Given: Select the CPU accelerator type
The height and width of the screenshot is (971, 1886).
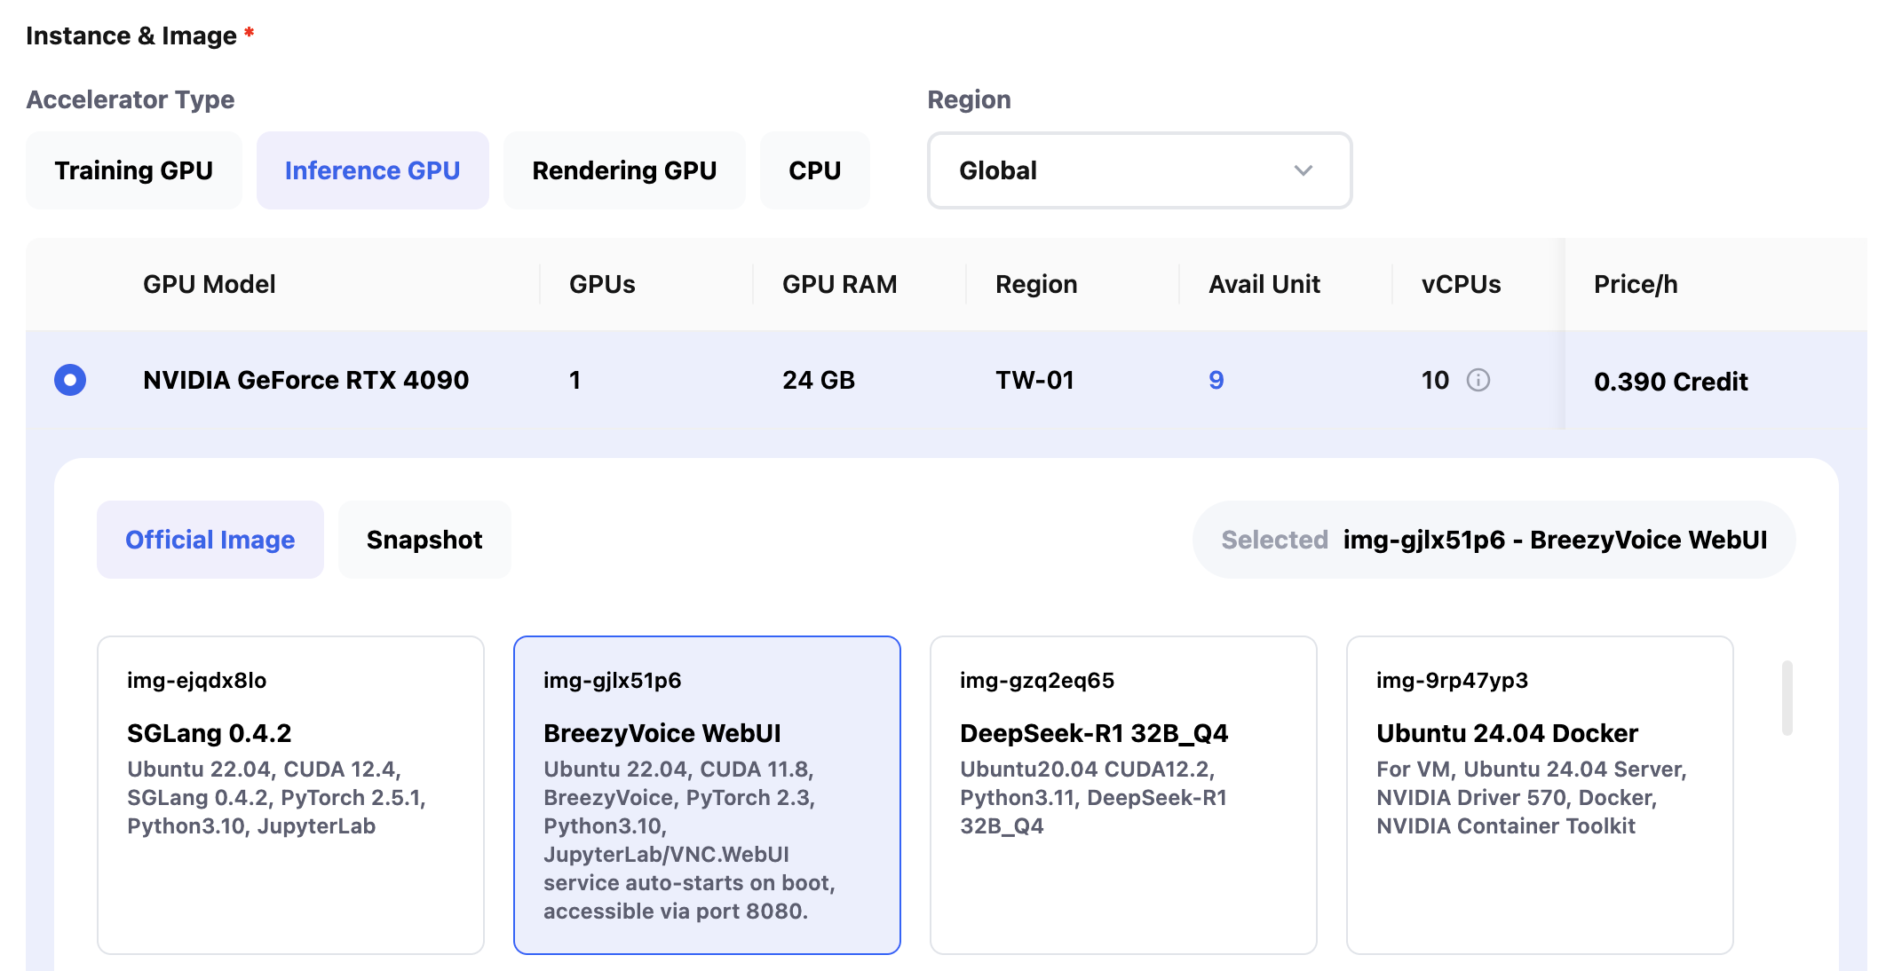Looking at the screenshot, I should point(814,170).
